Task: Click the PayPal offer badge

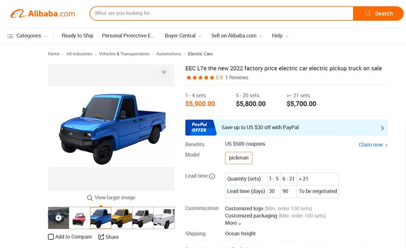Action: pos(201,128)
